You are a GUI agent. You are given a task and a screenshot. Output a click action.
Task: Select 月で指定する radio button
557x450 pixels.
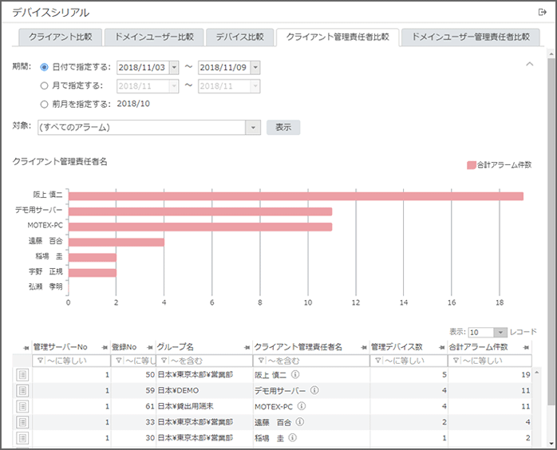(x=44, y=85)
